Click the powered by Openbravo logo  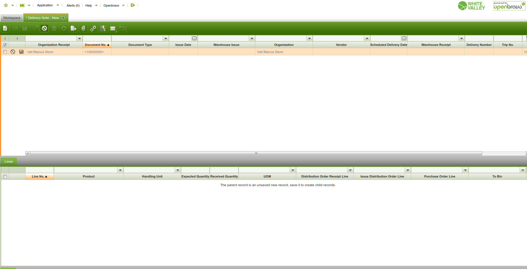[x=509, y=6]
